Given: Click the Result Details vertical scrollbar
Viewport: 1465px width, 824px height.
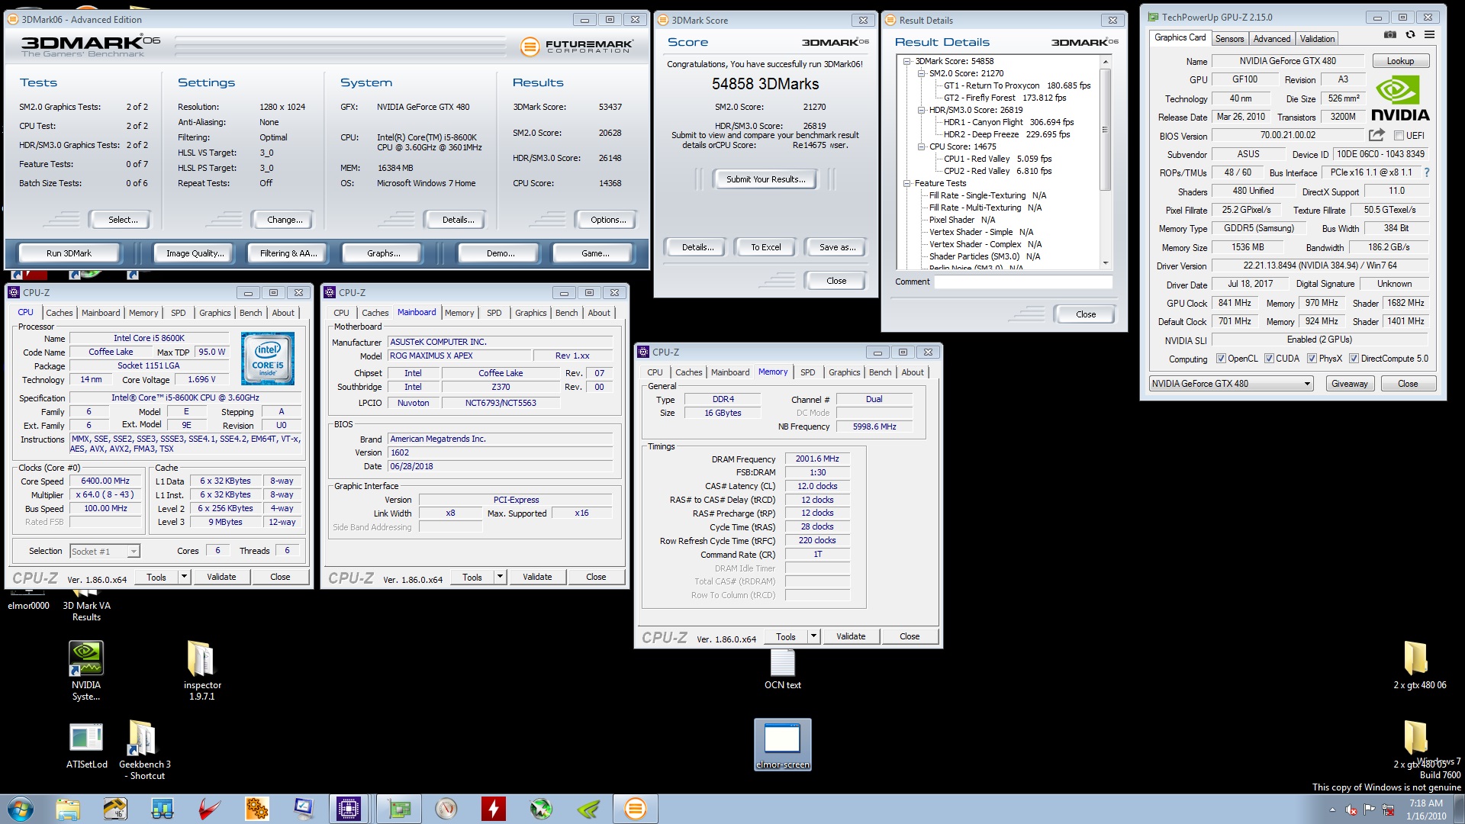Looking at the screenshot, I should [1105, 163].
